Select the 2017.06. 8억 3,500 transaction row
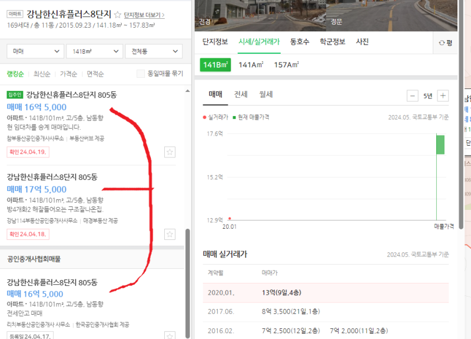471x339 pixels. coord(326,312)
